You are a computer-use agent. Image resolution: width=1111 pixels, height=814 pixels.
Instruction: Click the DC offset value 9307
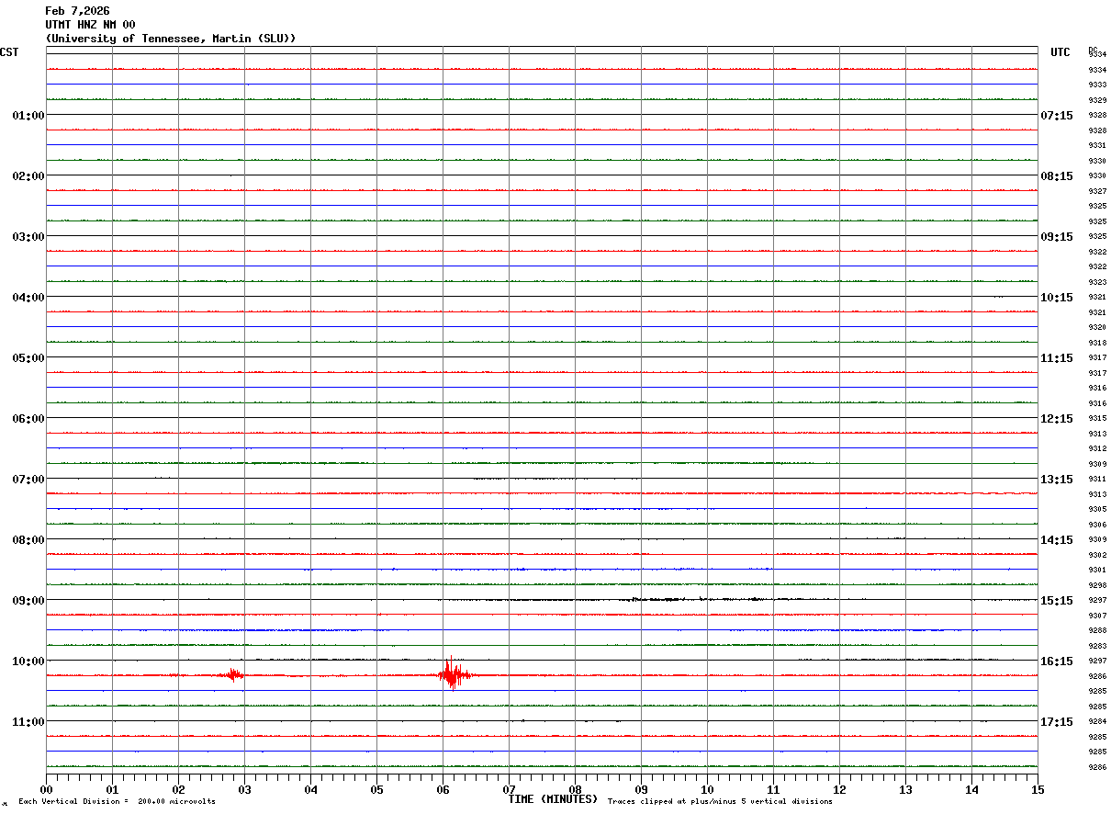pos(1096,615)
